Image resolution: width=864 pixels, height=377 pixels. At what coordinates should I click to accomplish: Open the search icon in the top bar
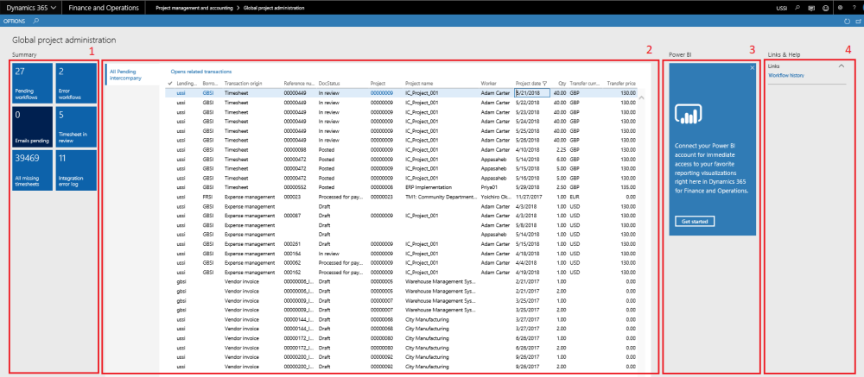pyautogui.click(x=797, y=9)
